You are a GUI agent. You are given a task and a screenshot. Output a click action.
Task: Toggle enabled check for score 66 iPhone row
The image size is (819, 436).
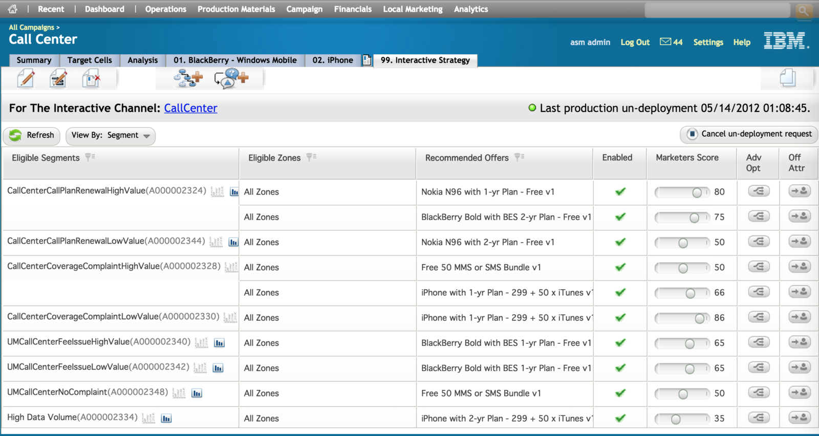pyautogui.click(x=620, y=292)
